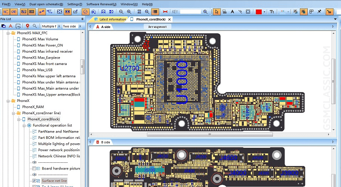Toggle the GND highlight toolbar button
The width and height of the screenshot is (341, 187).
13,12
